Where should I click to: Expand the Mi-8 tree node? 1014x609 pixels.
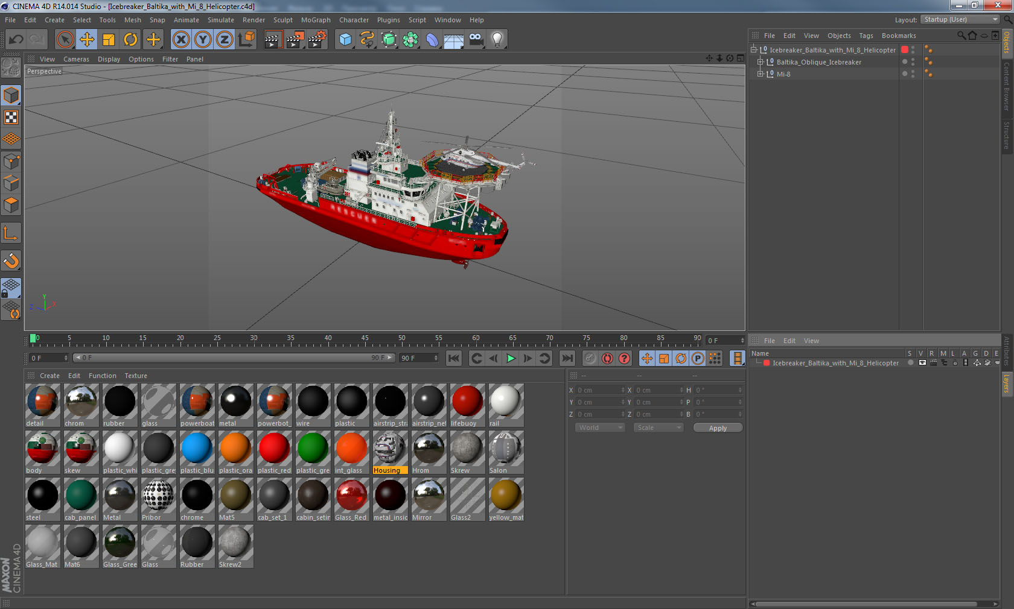[760, 74]
